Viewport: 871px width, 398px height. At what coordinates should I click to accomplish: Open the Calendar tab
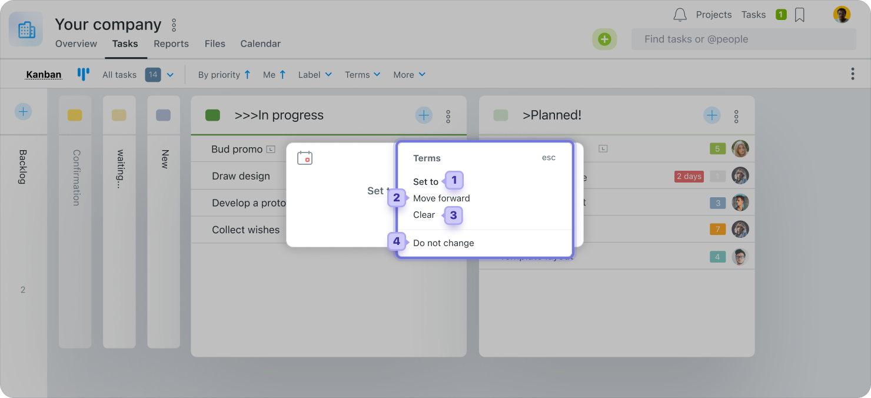click(260, 44)
